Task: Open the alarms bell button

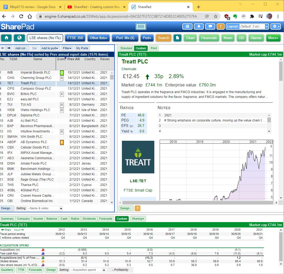Action: 199,26
